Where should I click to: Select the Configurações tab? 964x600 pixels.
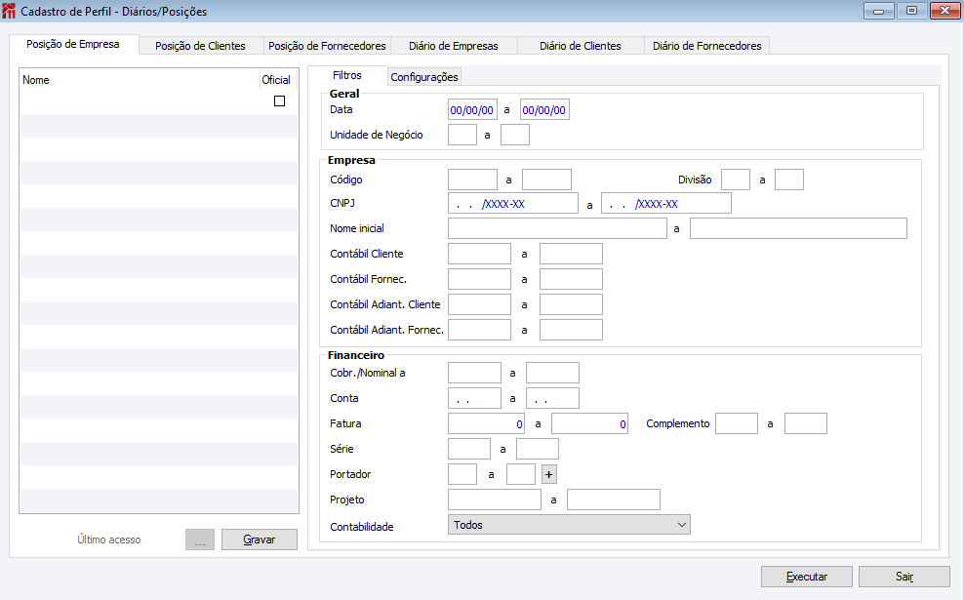coord(424,77)
